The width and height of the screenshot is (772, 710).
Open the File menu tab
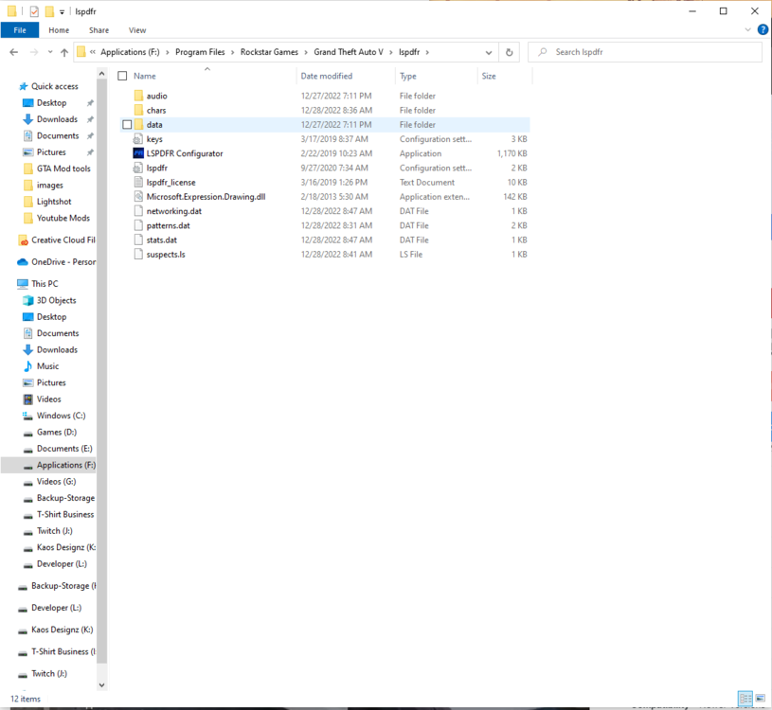(x=20, y=30)
